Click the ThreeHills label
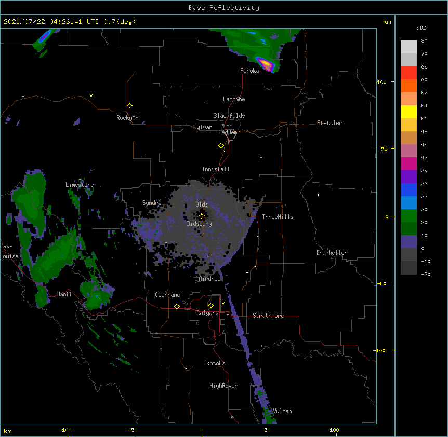448x437 pixels. (278, 217)
